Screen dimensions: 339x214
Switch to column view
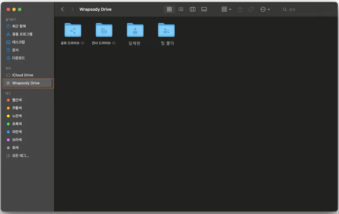(x=192, y=9)
